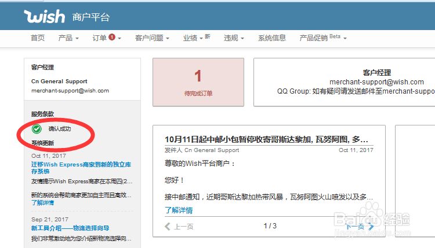Click the previous page left chevron icon
Viewport: 435px width, 248px height.
167,227
